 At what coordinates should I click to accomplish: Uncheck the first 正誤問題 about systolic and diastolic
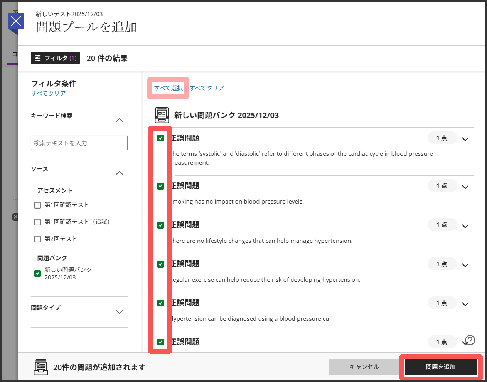tap(160, 138)
